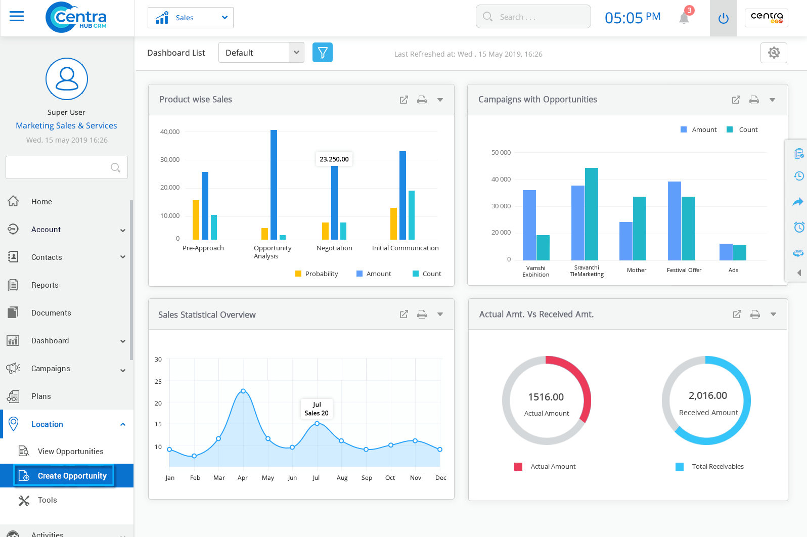The height and width of the screenshot is (537, 807).
Task: Click the hamburger menu icon
Action: tap(17, 17)
